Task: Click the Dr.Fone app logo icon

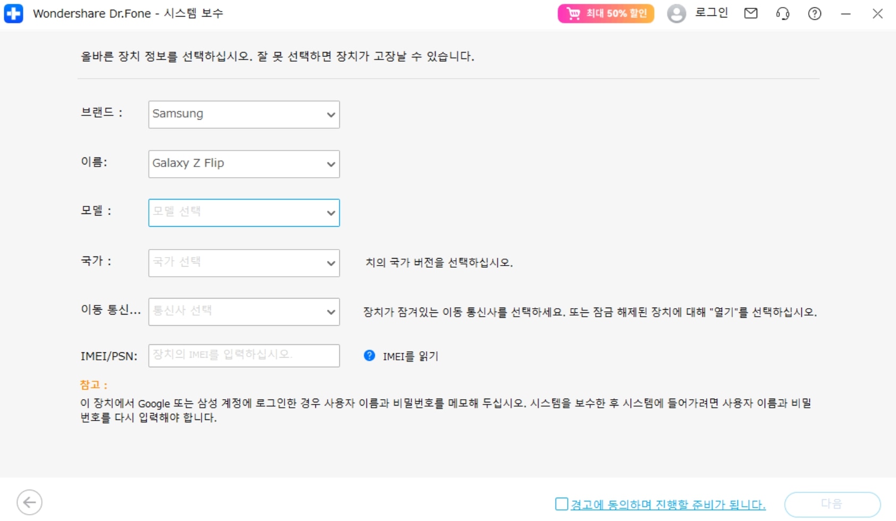Action: pyautogui.click(x=13, y=13)
